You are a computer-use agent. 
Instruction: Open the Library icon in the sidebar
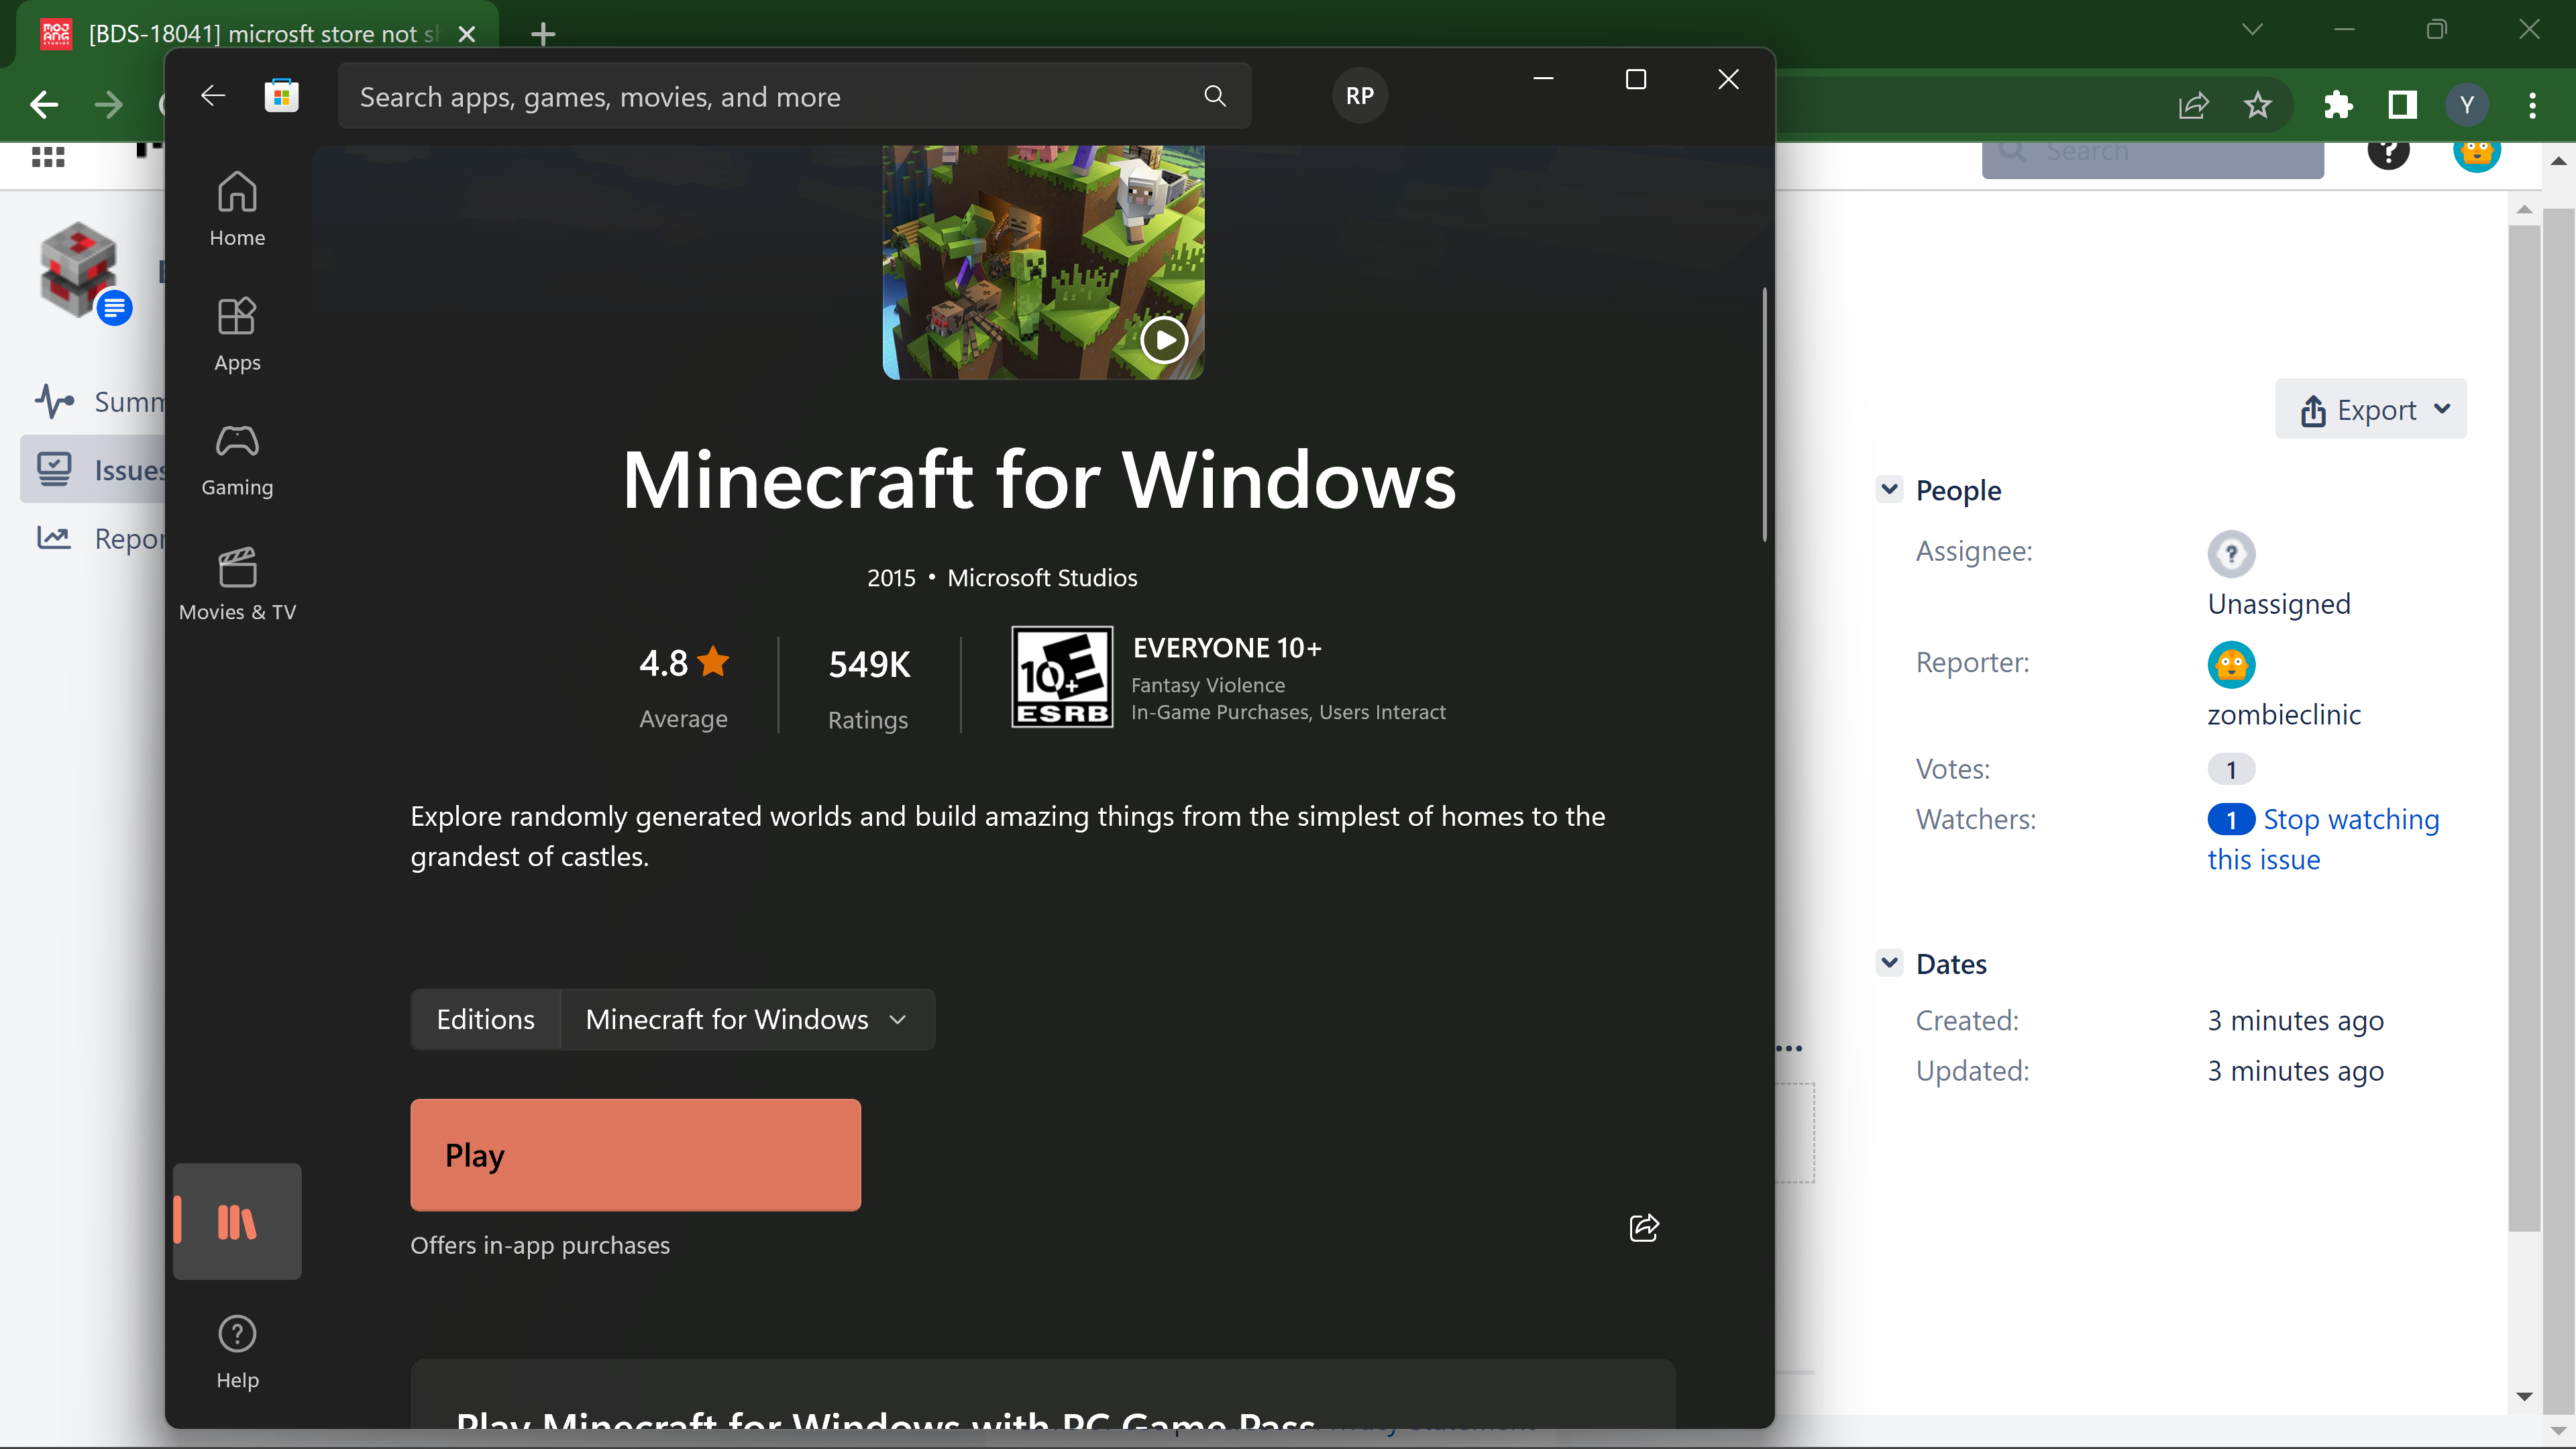[237, 1221]
